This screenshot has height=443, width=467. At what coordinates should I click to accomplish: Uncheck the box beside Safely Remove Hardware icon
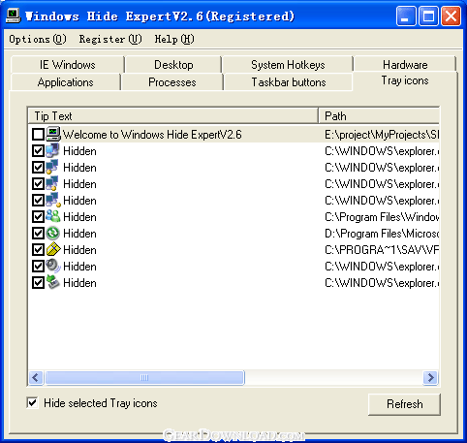38,282
